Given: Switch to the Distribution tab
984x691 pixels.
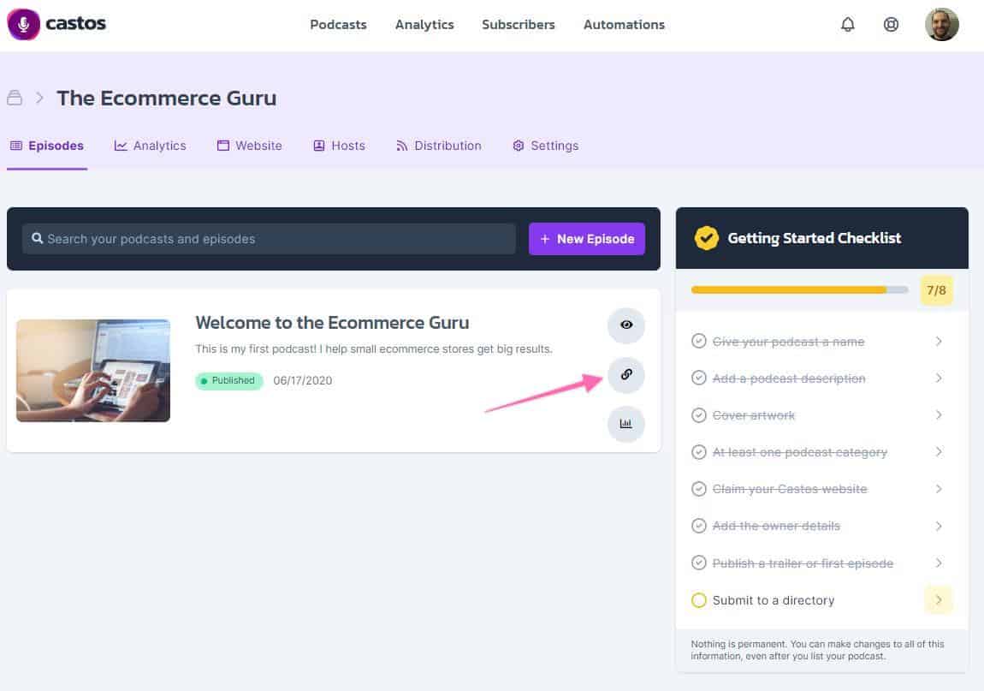Looking at the screenshot, I should coord(439,146).
